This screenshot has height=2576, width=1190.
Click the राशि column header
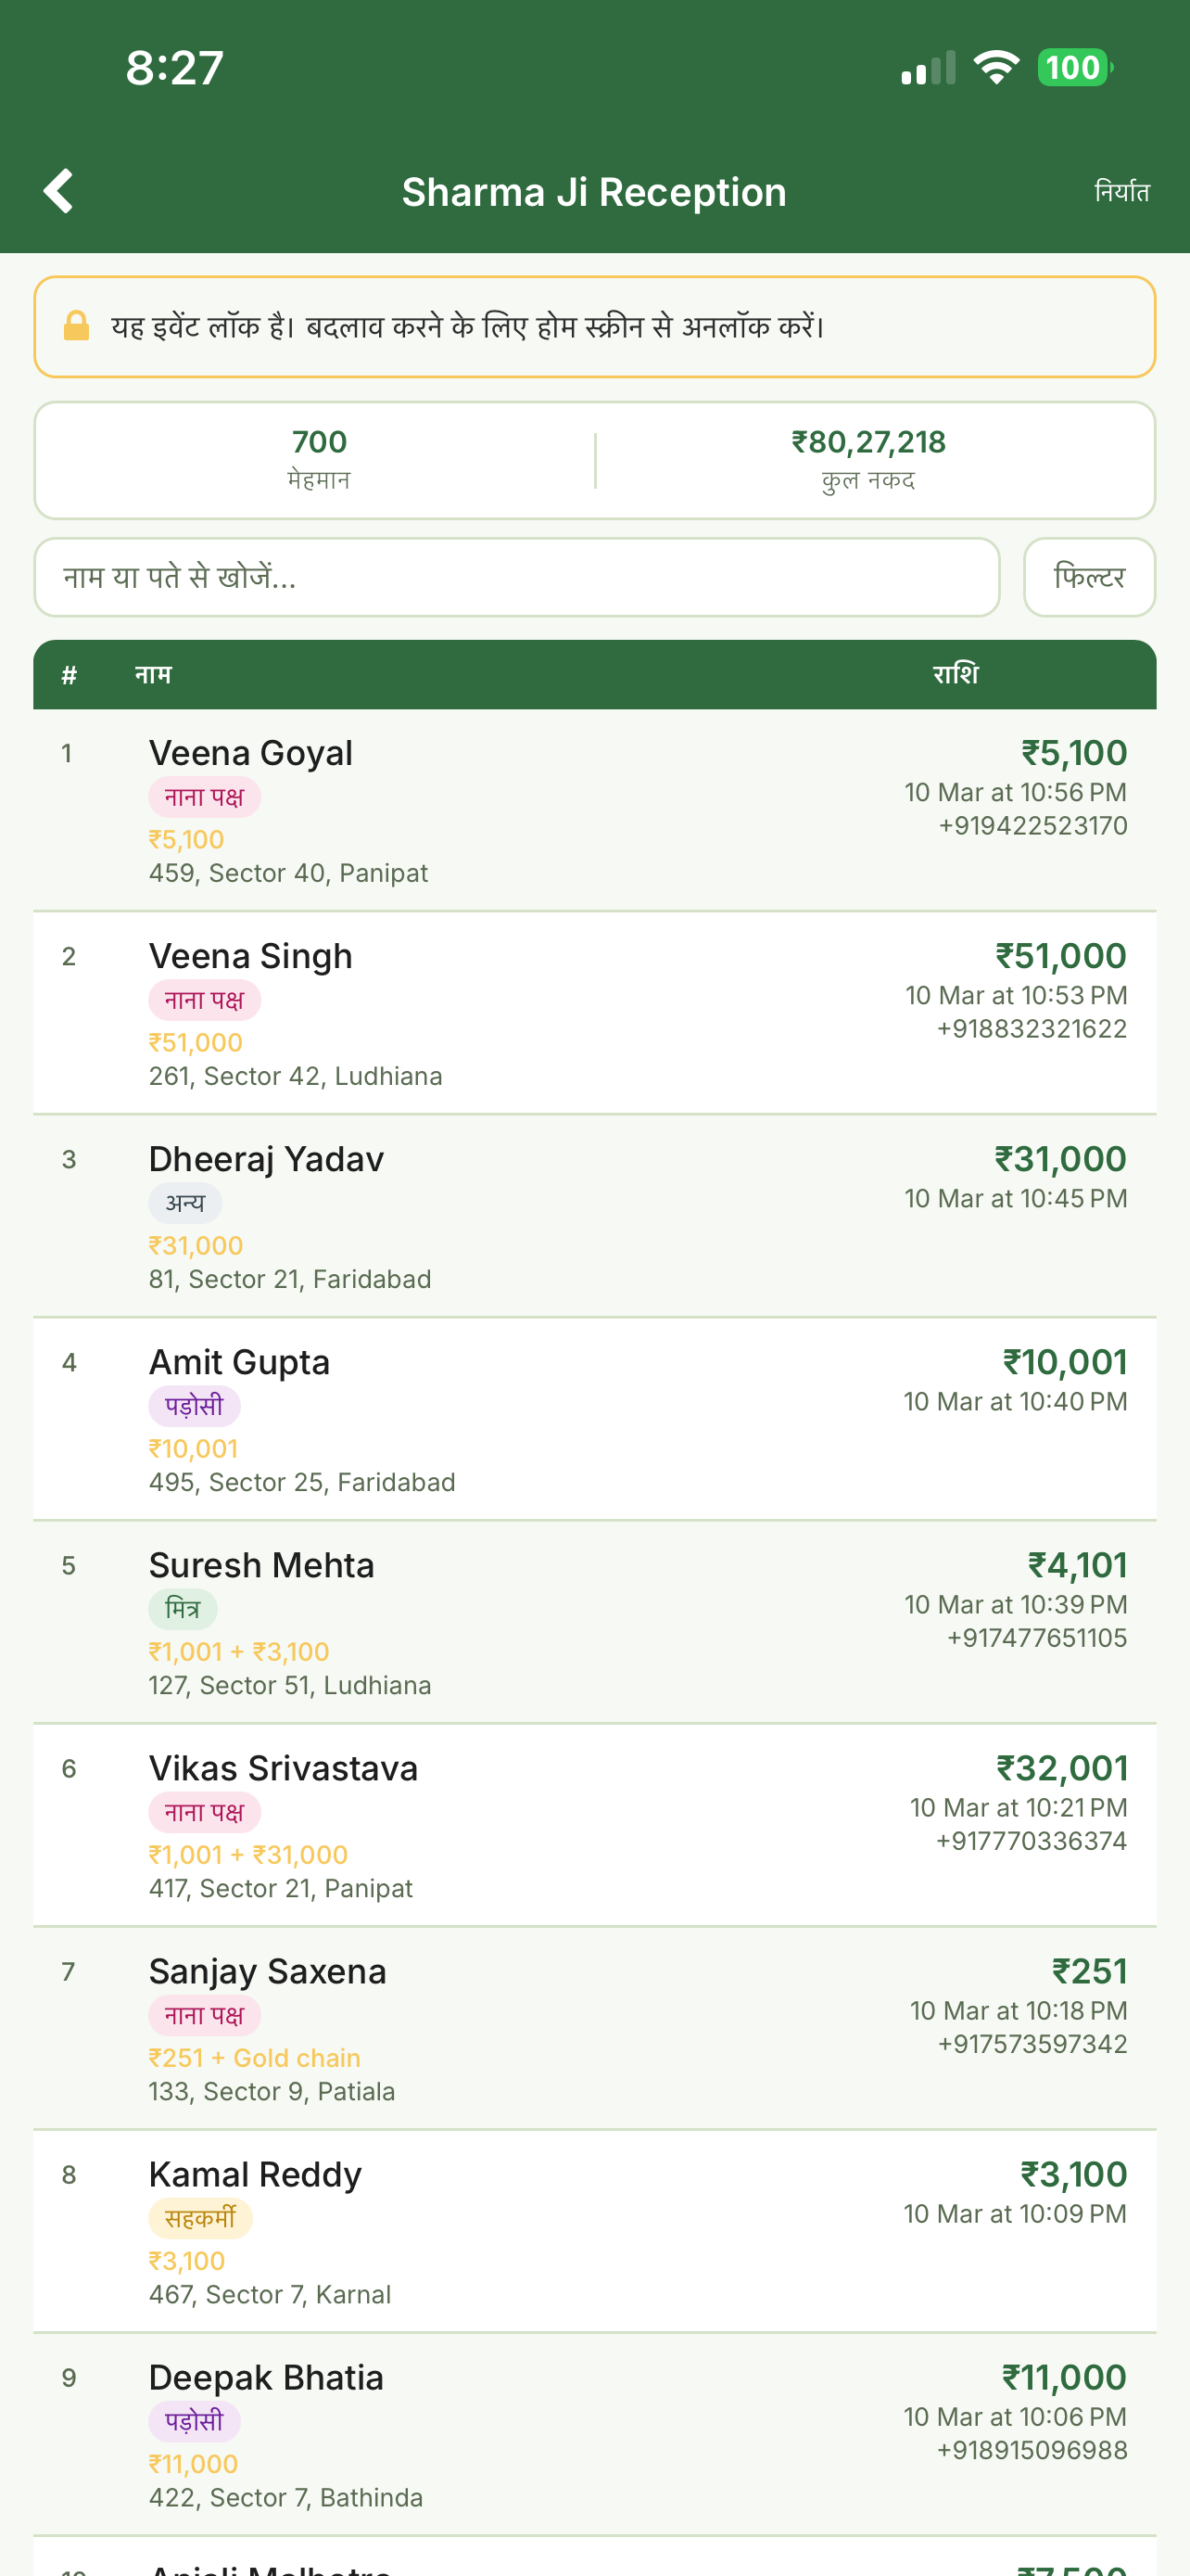click(x=956, y=675)
